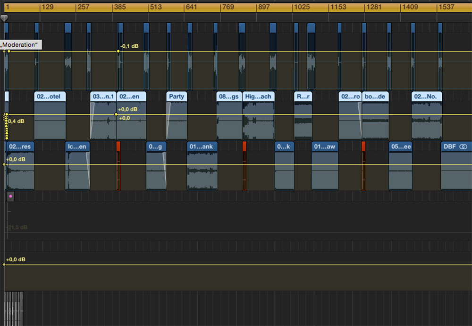Click bar 1409 in the timeline ruler
The width and height of the screenshot is (472, 326).
click(410, 7)
